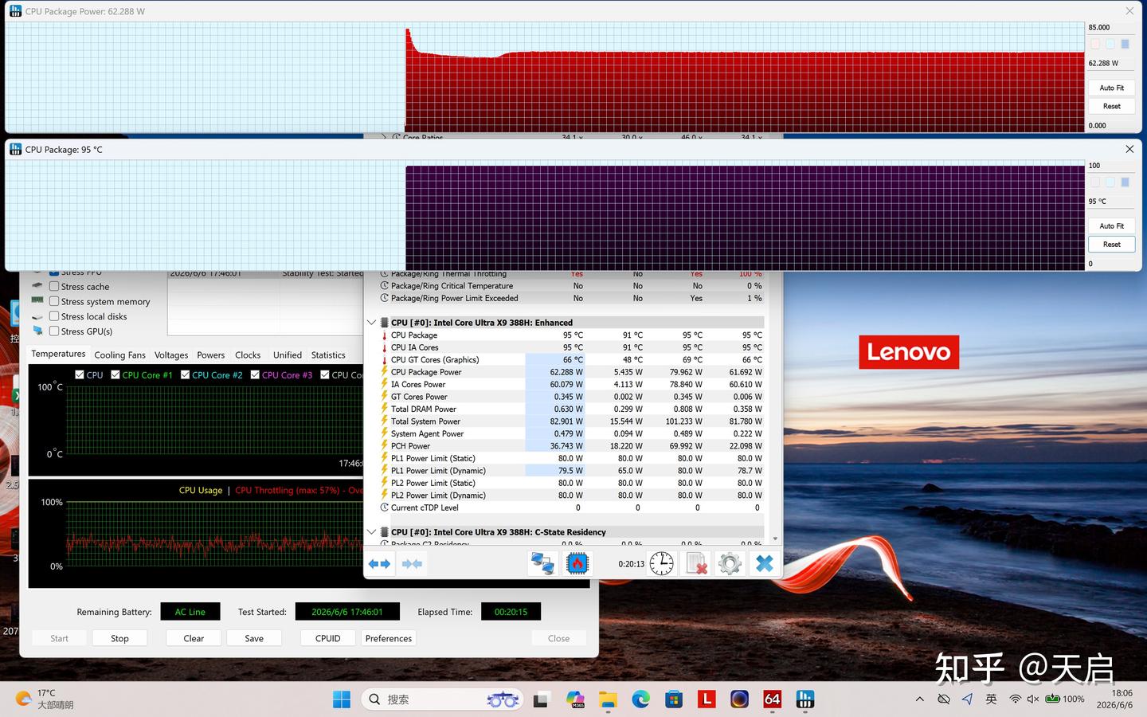
Task: Switch to Statistics tab
Action: (x=328, y=355)
